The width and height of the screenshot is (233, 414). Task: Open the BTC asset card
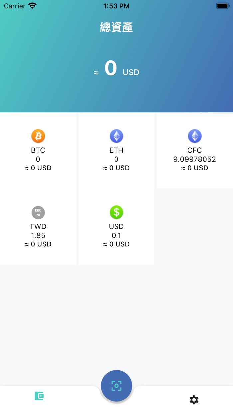[x=38, y=151]
